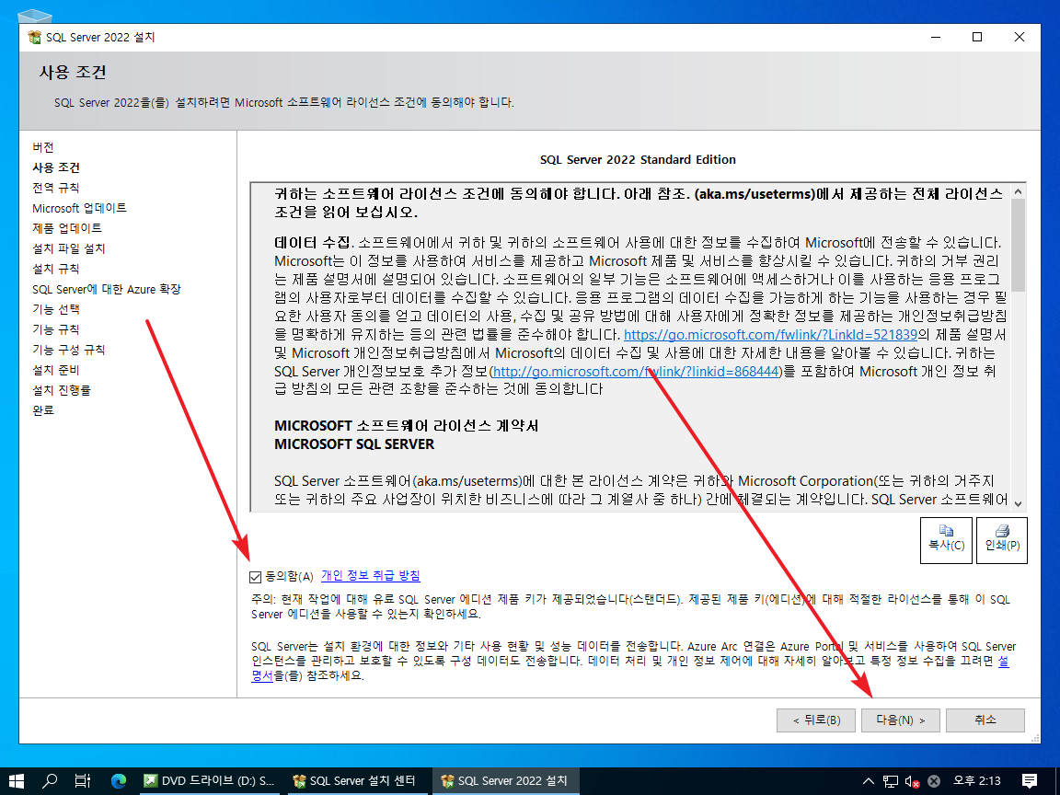Image resolution: width=1060 pixels, height=795 pixels.
Task: Open the notification center icon
Action: (x=1030, y=781)
